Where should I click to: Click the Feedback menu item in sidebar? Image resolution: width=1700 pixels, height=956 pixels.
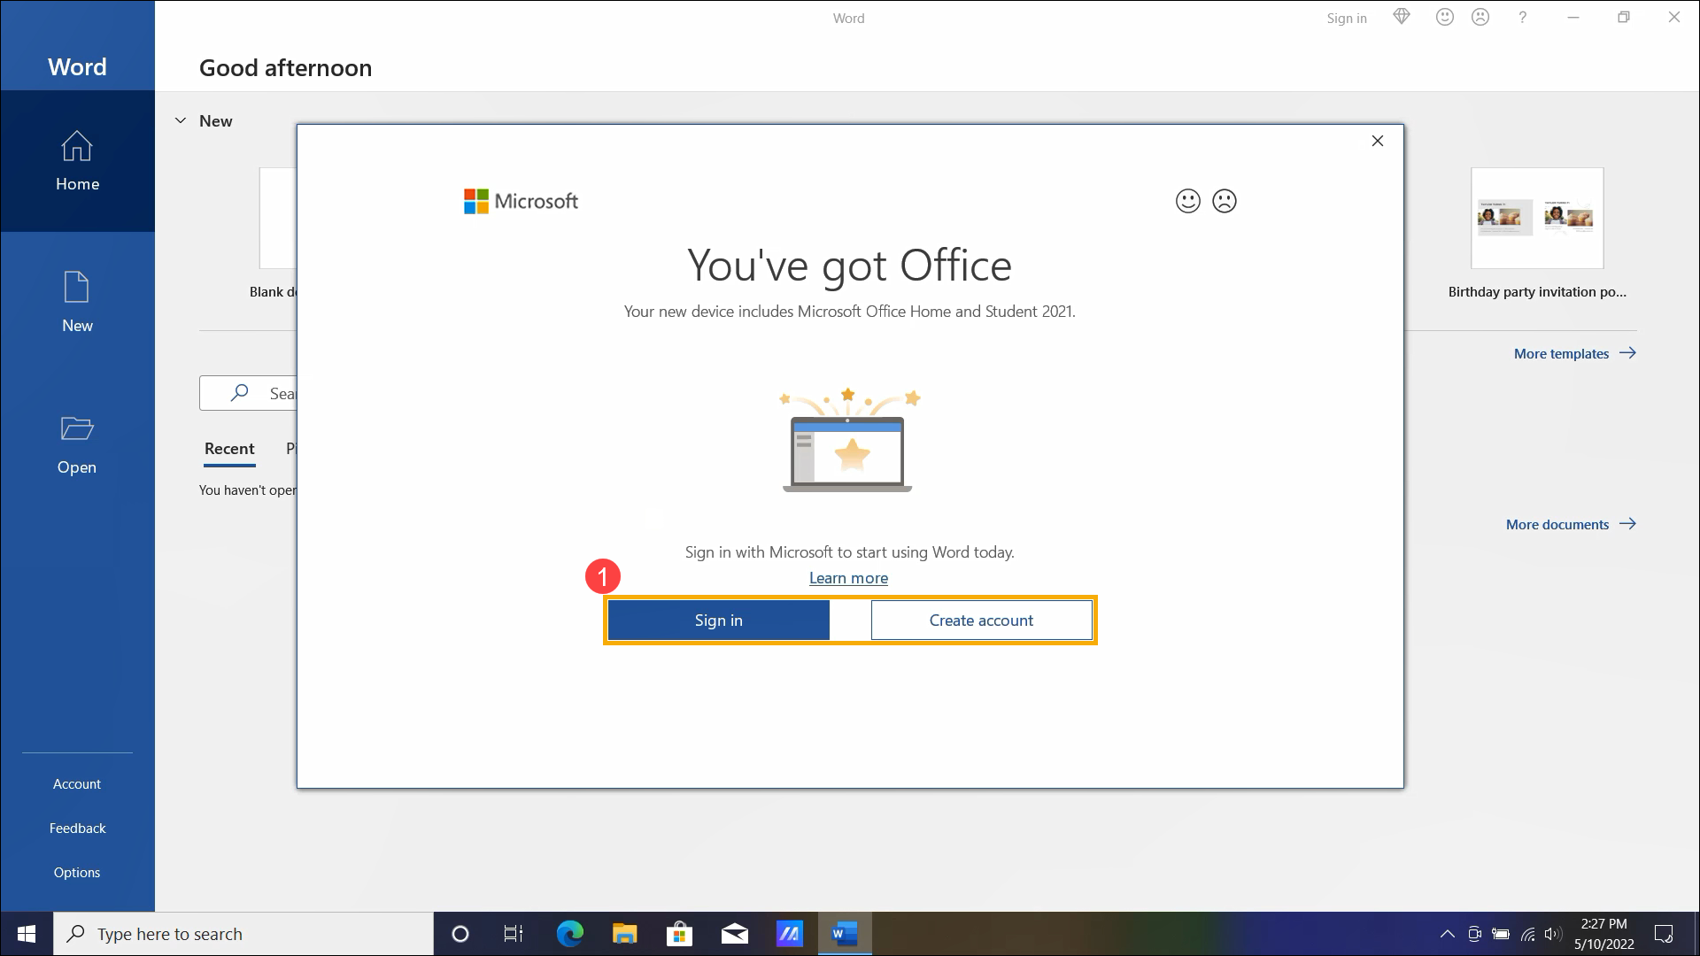coord(77,827)
